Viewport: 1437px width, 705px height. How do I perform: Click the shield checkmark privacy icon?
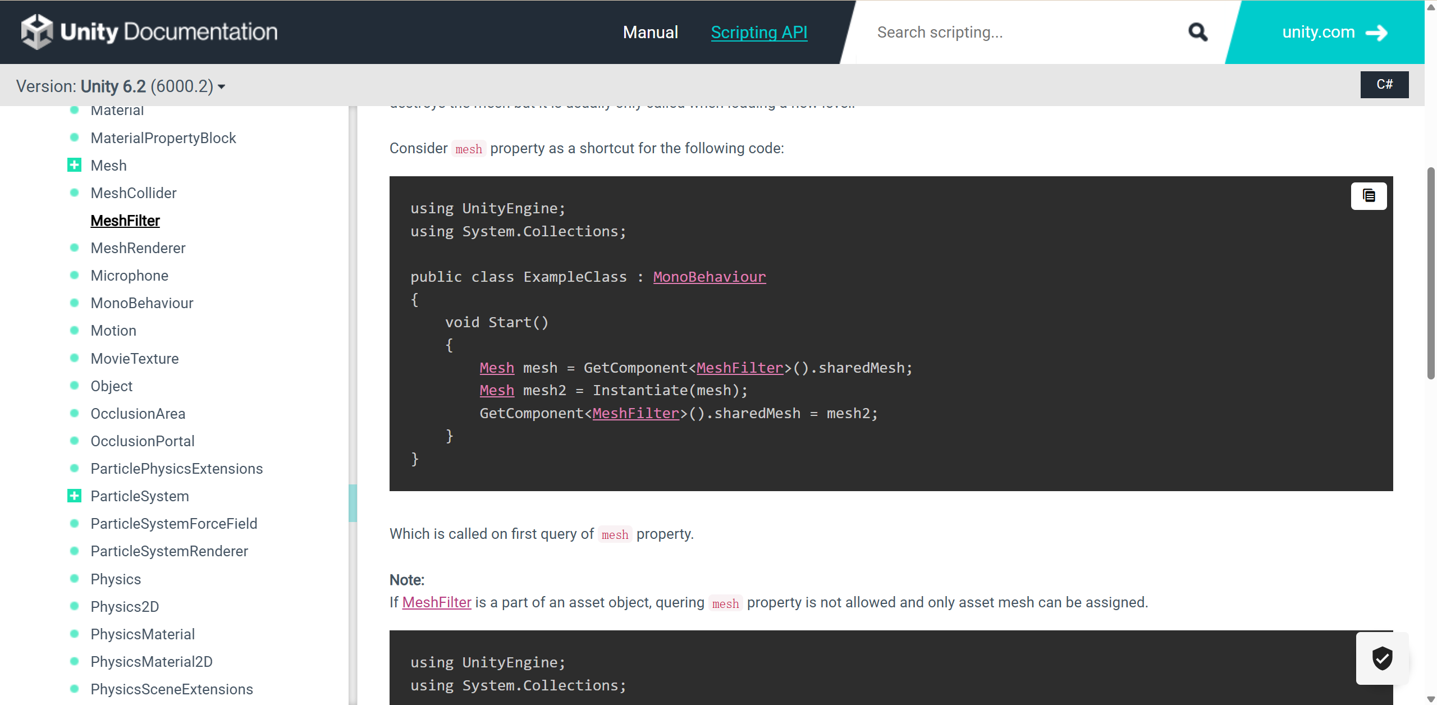pos(1382,658)
